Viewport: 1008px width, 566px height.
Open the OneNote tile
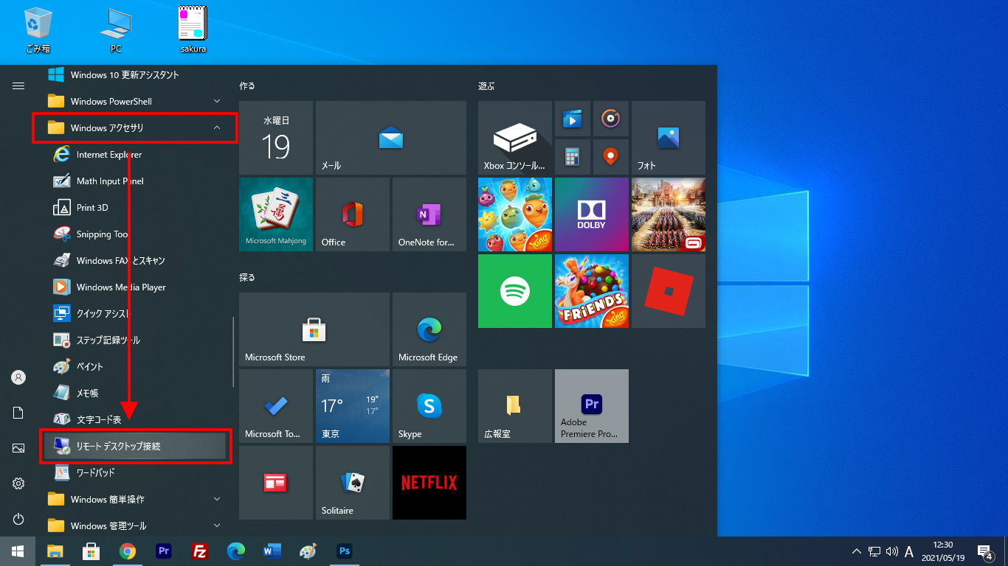[429, 214]
